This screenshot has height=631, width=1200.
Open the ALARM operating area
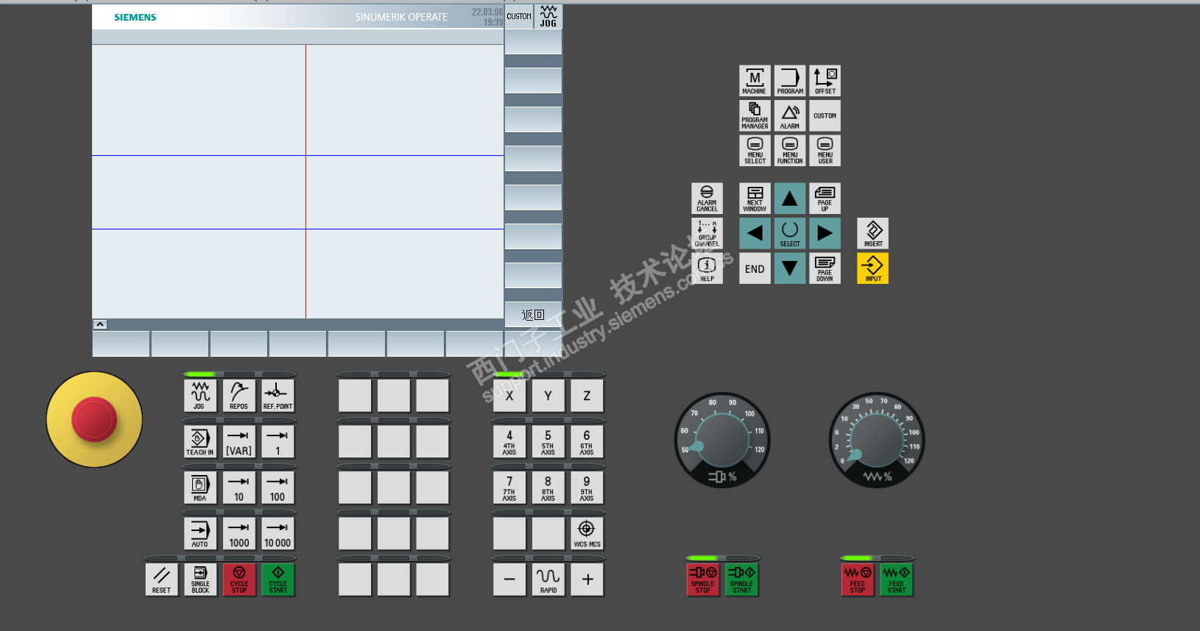click(790, 116)
